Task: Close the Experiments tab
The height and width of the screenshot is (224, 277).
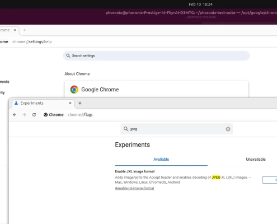Action: (x=70, y=103)
